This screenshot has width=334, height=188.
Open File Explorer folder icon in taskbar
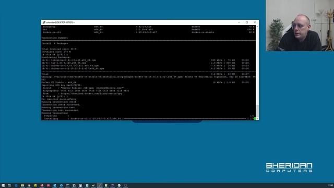tap(22, 185)
